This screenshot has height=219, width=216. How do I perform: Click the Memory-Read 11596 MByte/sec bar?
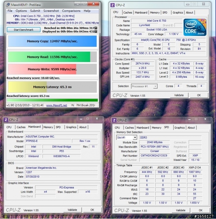[x=52, y=57]
